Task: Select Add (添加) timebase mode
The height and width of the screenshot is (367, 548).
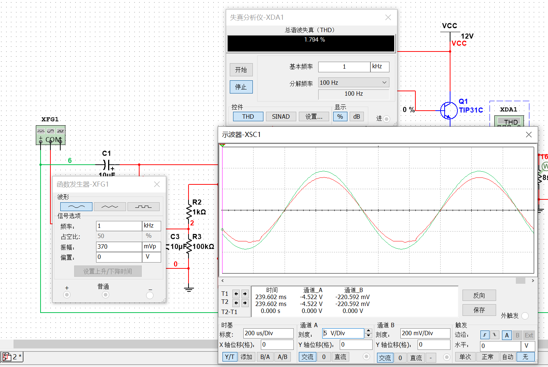Action: (x=246, y=357)
